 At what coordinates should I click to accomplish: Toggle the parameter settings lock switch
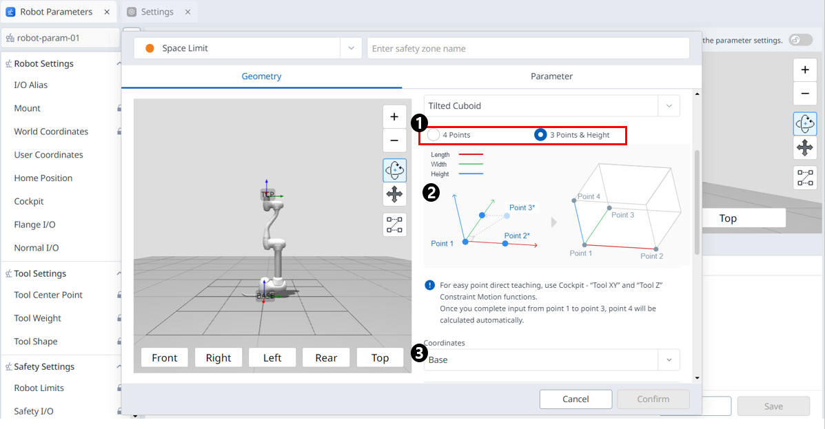point(799,40)
